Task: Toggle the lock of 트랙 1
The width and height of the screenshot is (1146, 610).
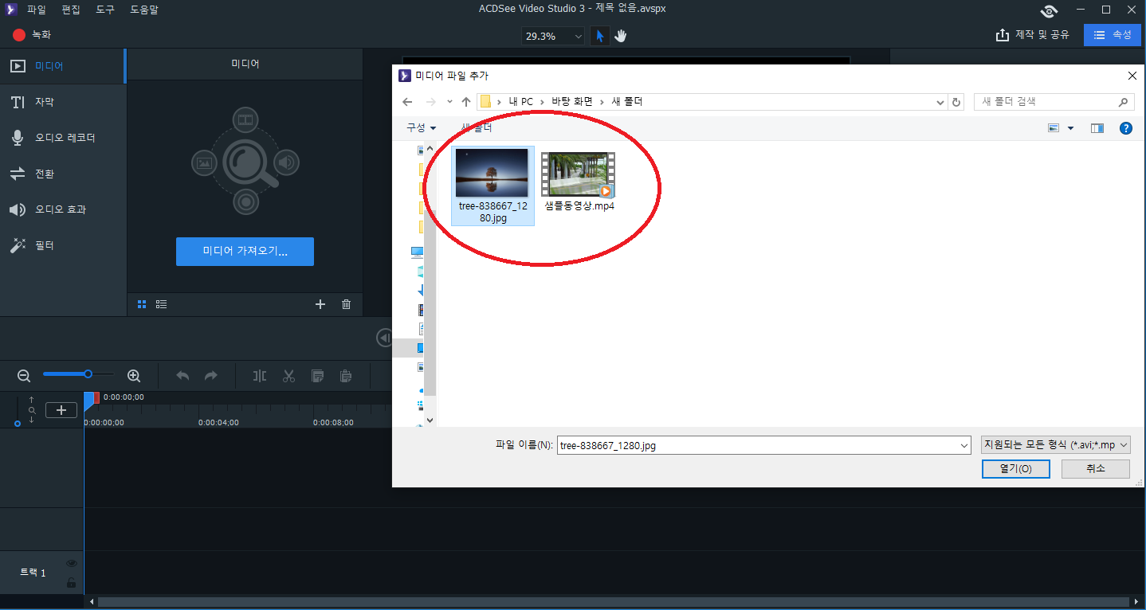Action: click(x=71, y=583)
